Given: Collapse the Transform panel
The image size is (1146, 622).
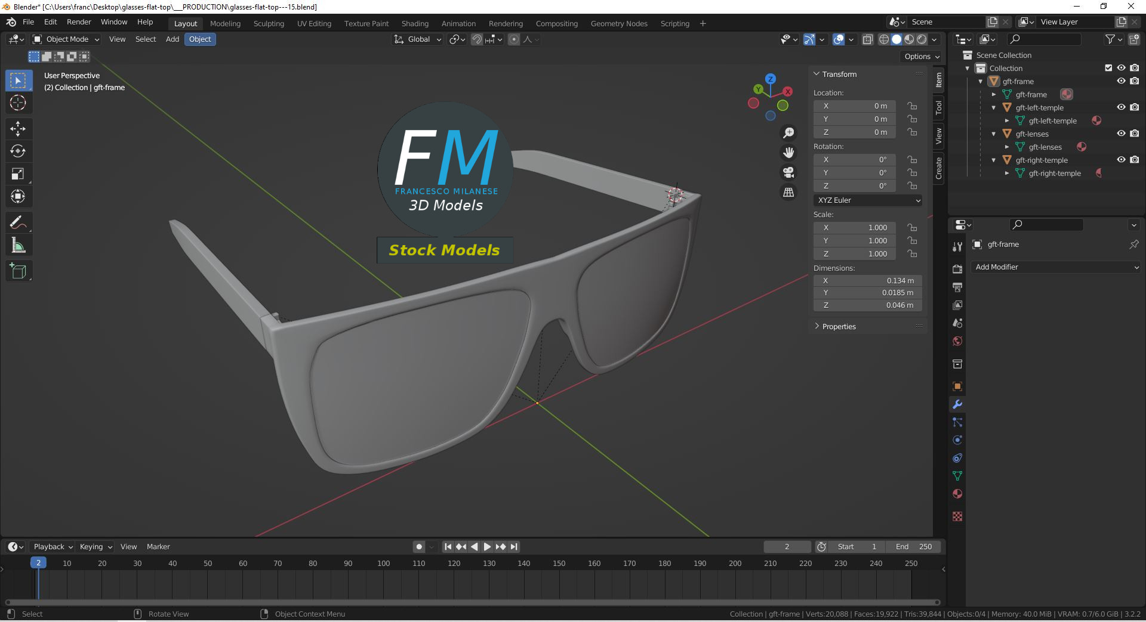Looking at the screenshot, I should coord(838,75).
